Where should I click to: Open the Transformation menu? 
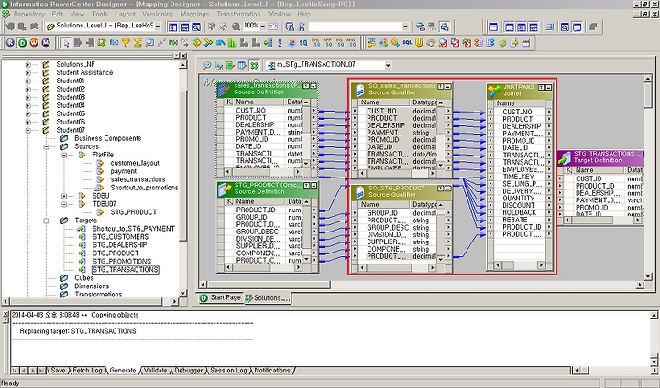[238, 14]
